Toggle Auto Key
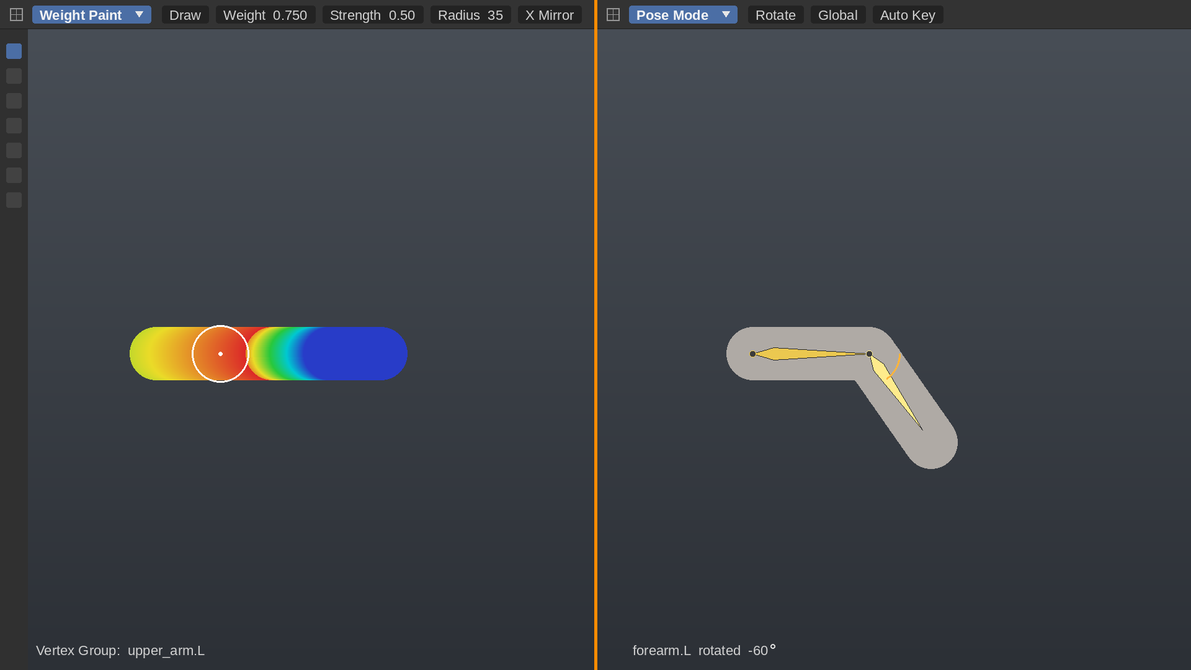 tap(908, 15)
